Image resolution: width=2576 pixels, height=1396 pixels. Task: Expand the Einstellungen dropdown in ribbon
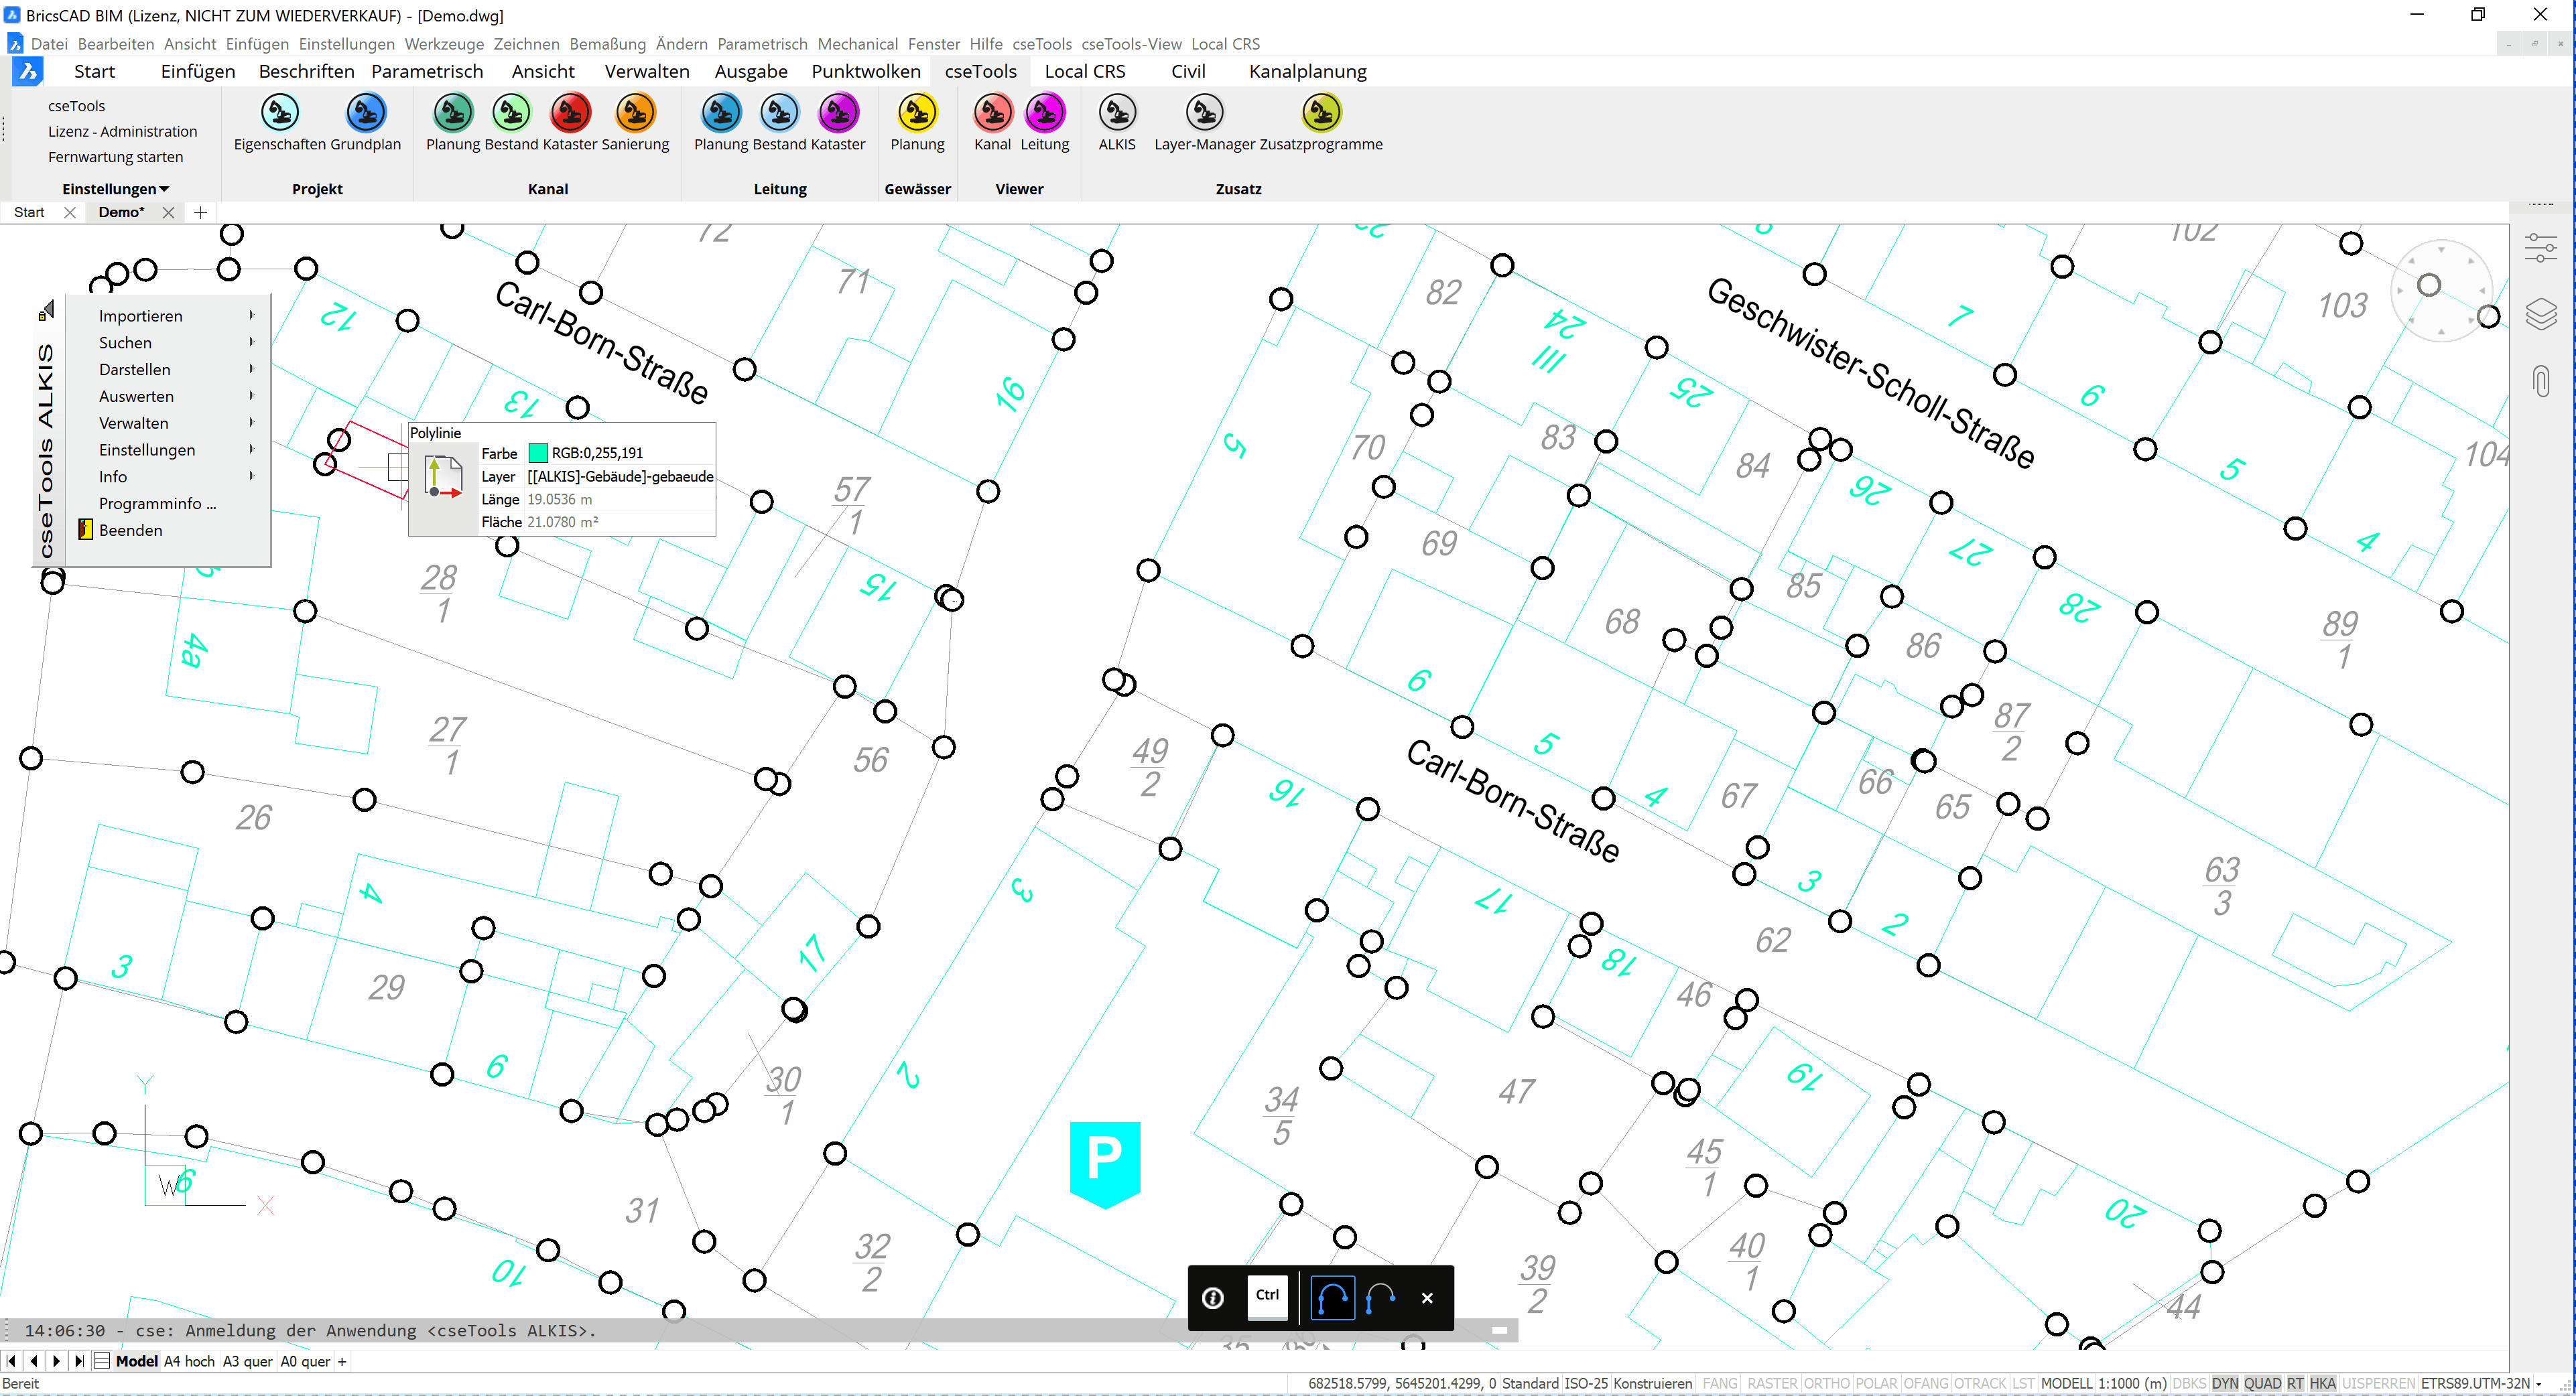coord(115,189)
